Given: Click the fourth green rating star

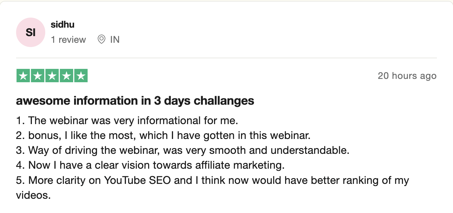Looking at the screenshot, I should pyautogui.click(x=66, y=76).
